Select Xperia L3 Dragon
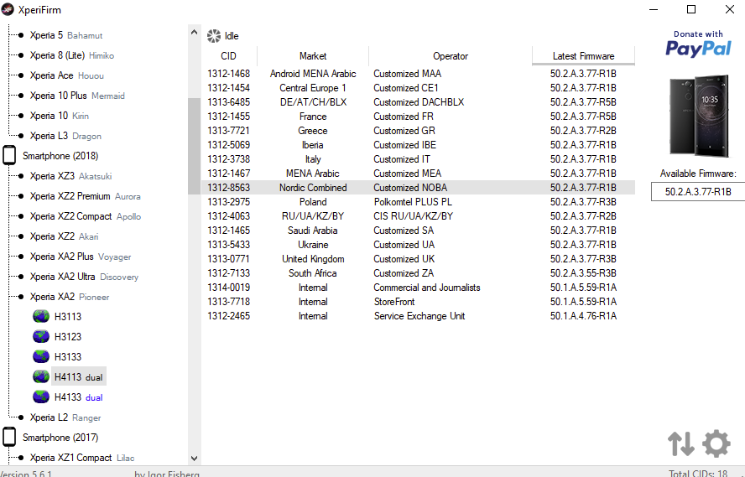Screen dimensions: 745x477 pyautogui.click(x=65, y=136)
